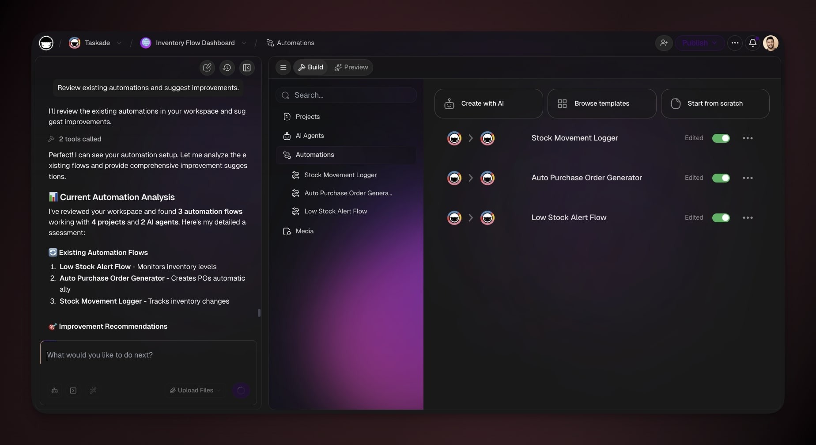Click the Create with AI button
The image size is (816, 445).
click(488, 103)
